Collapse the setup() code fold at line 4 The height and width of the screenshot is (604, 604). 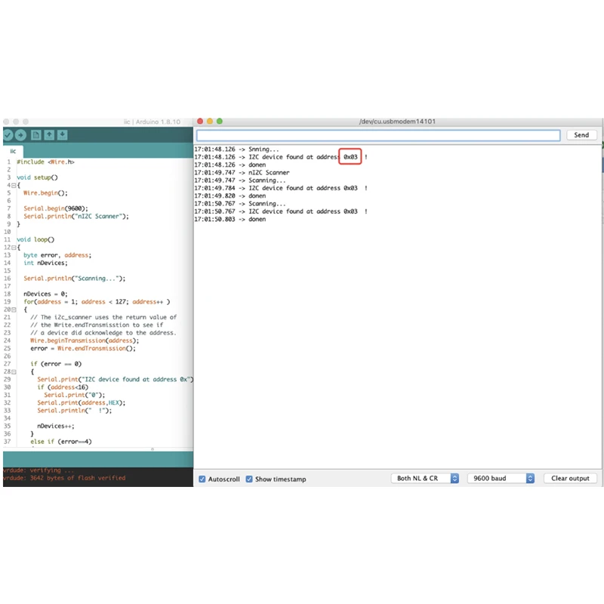(14, 185)
